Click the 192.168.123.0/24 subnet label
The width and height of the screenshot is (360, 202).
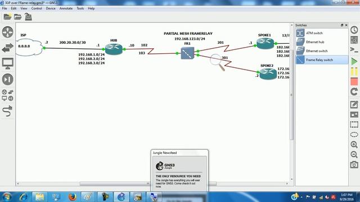click(x=190, y=39)
